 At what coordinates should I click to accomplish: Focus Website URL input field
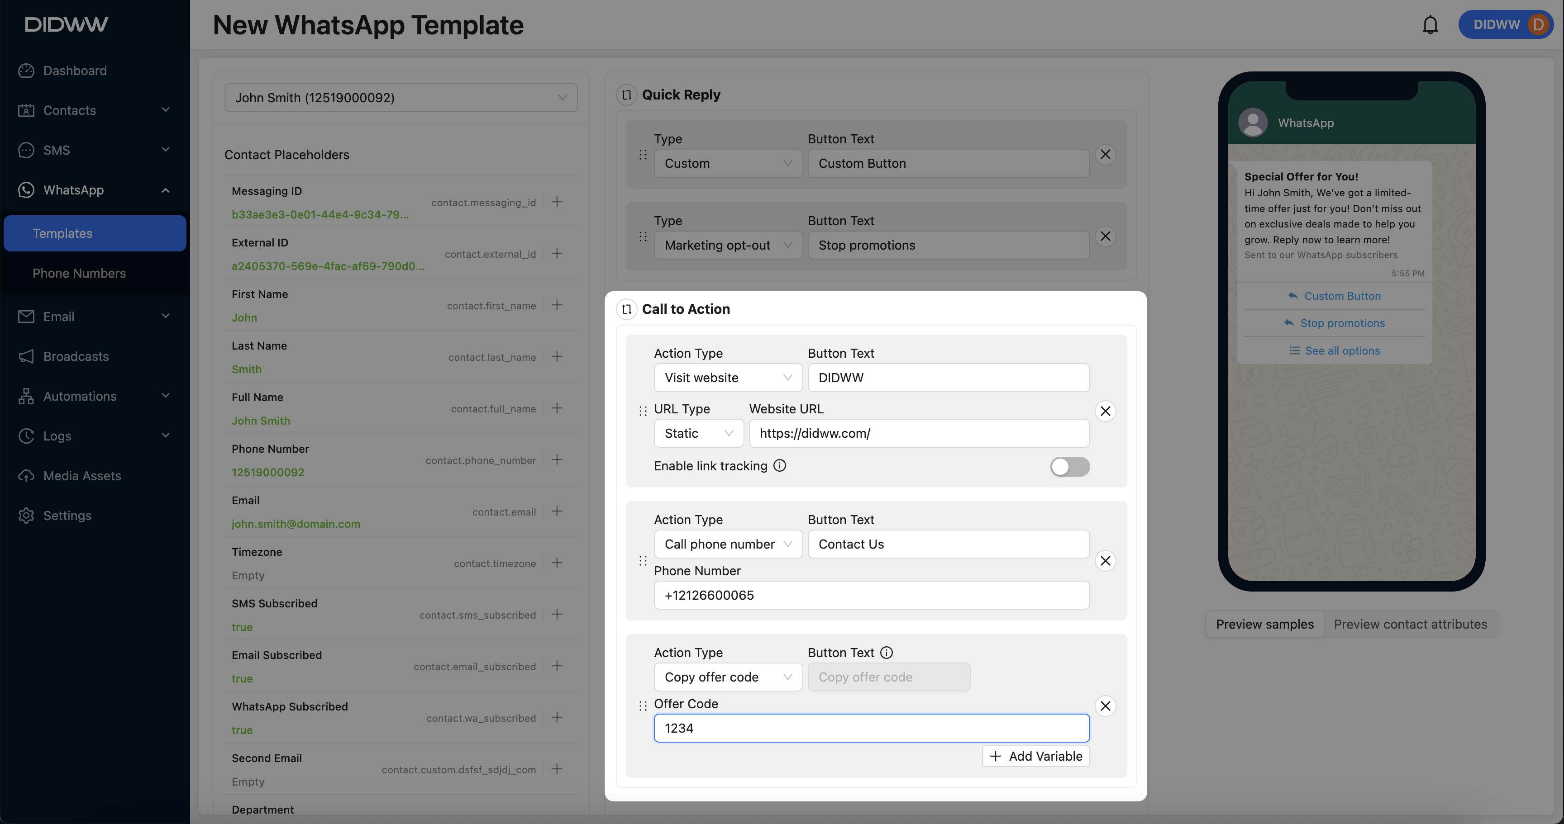coord(919,434)
